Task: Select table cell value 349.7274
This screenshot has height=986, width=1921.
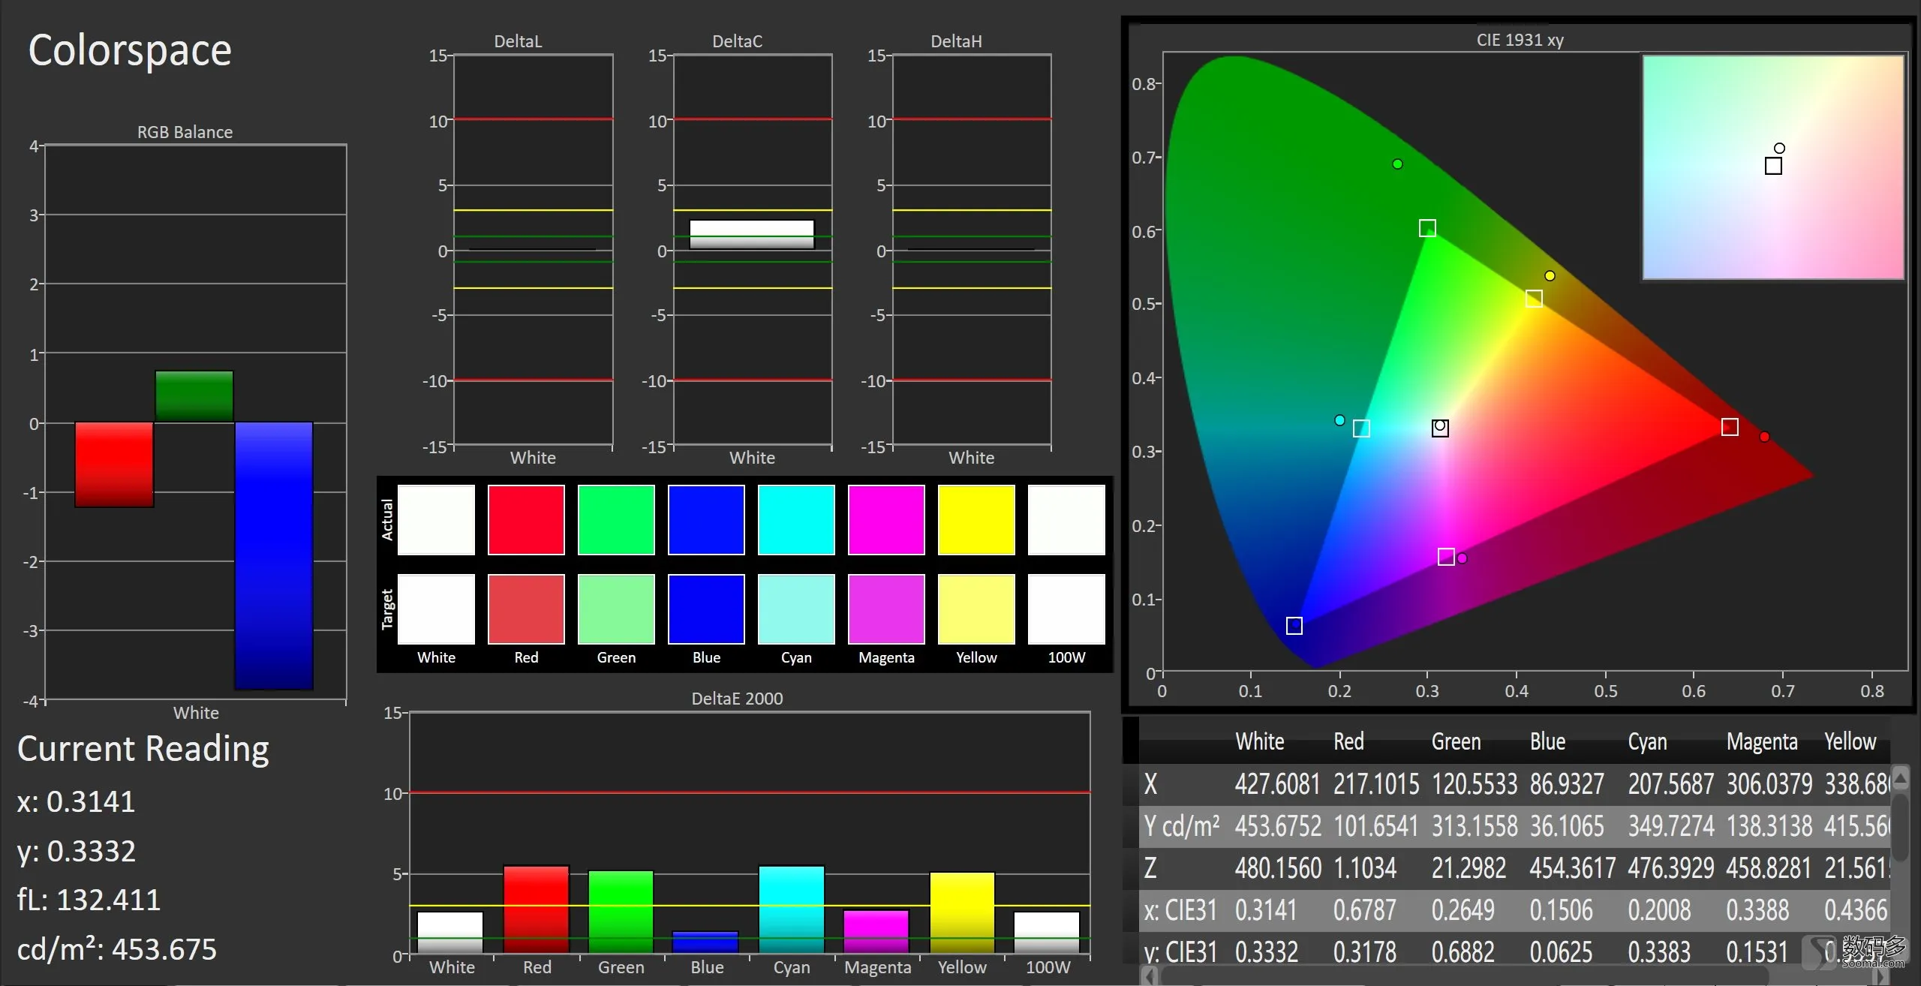Action: click(1671, 826)
